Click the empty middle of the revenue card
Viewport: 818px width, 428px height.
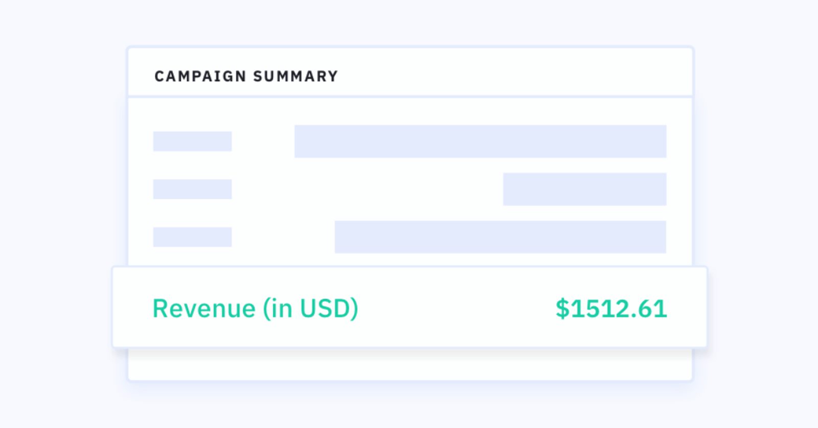tap(455, 308)
